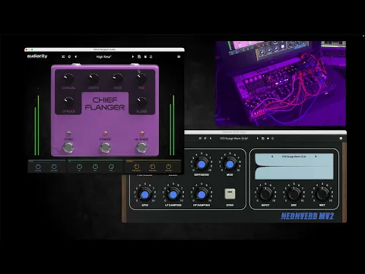
Task: Click the Chief Flanger right level meter
Action: click(172, 125)
